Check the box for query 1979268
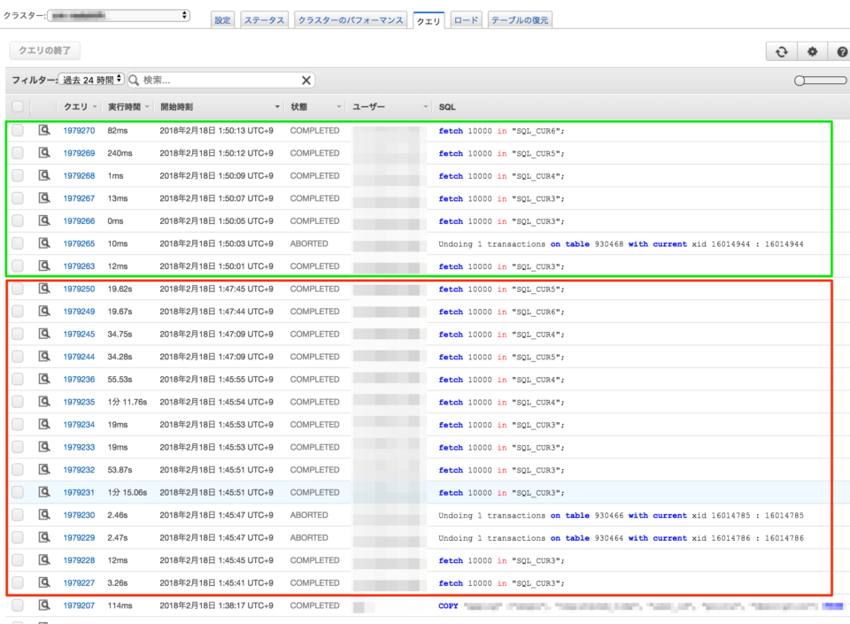Image resolution: width=850 pixels, height=624 pixels. 18,175
